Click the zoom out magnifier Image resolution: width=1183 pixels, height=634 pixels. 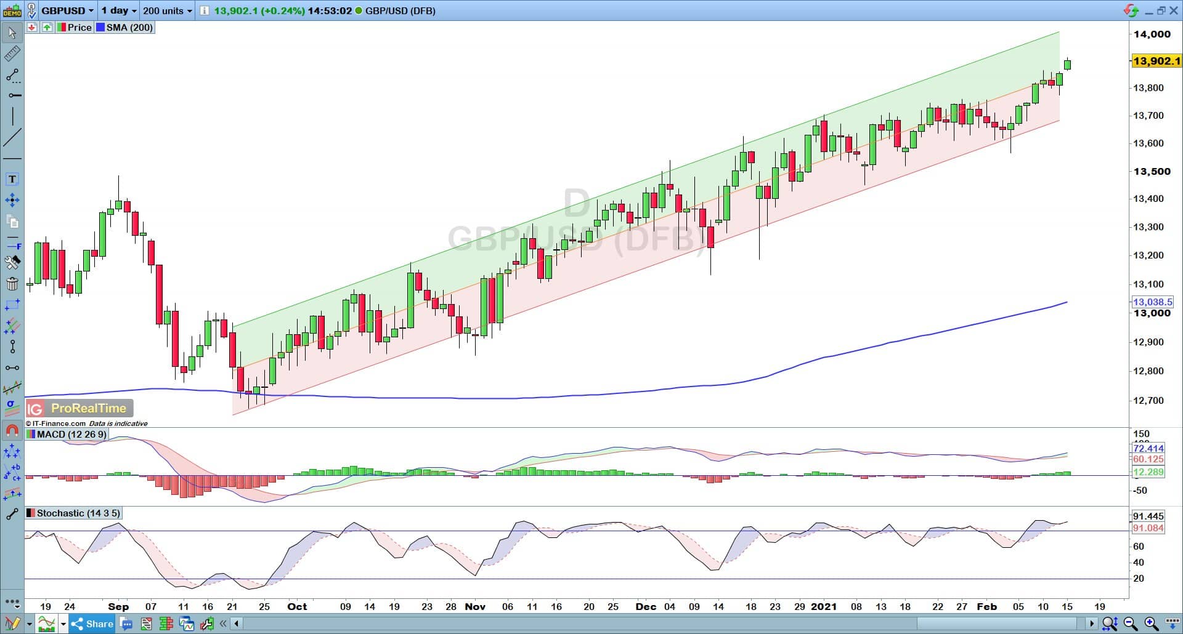[1131, 624]
